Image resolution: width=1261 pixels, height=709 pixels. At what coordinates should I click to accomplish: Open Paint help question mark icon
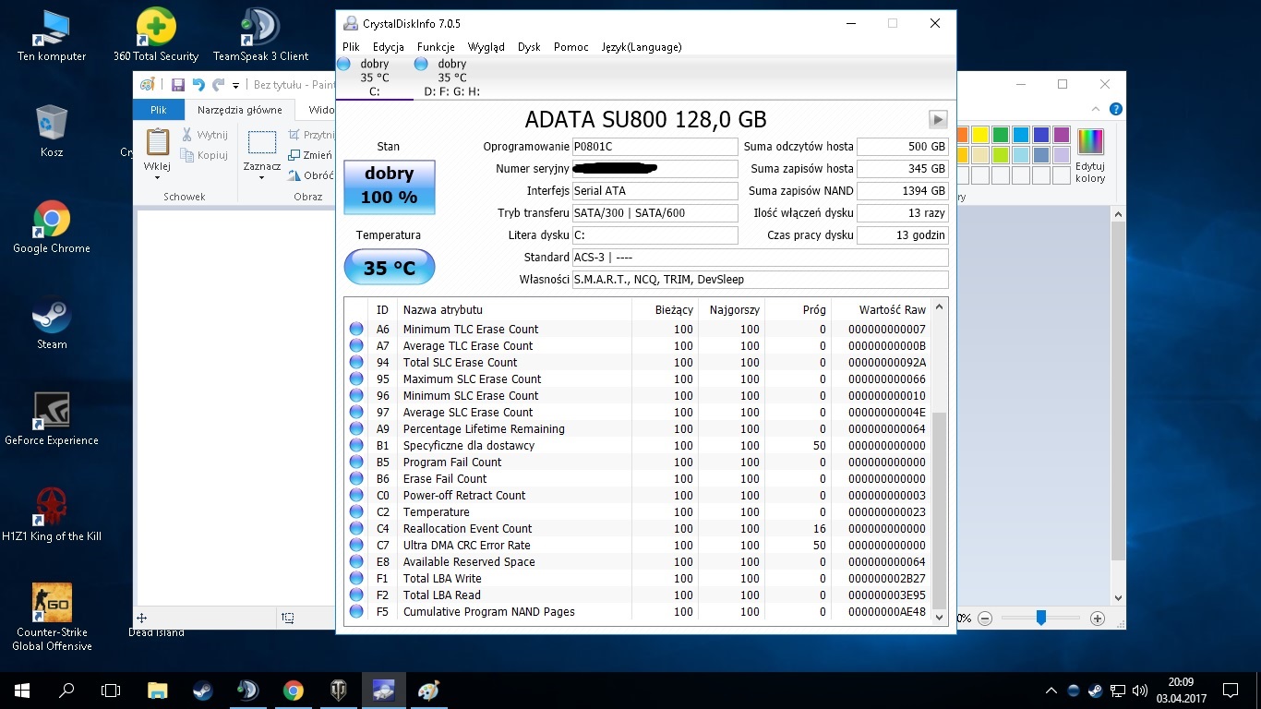[x=1116, y=110]
